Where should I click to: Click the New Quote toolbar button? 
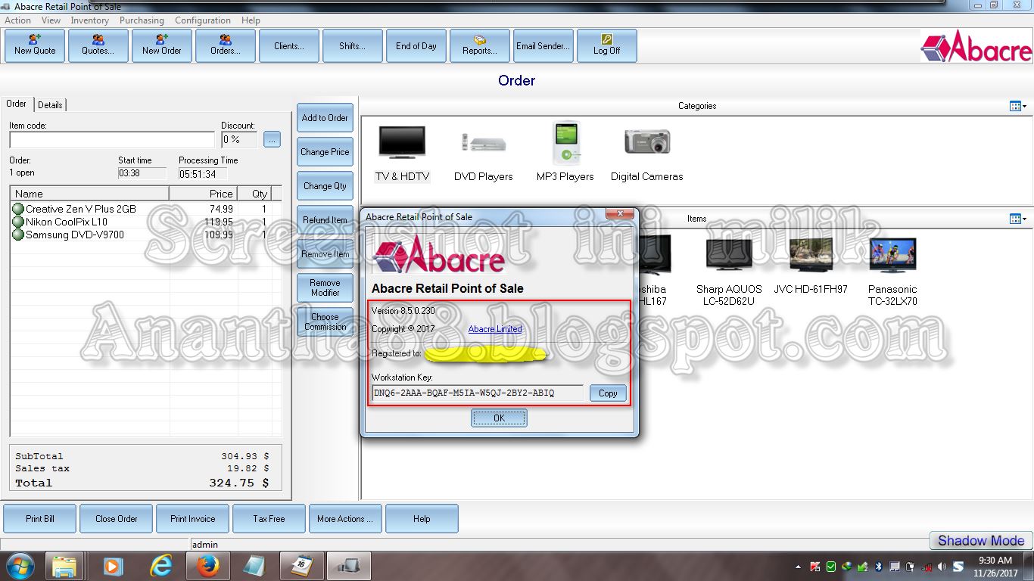pos(35,45)
